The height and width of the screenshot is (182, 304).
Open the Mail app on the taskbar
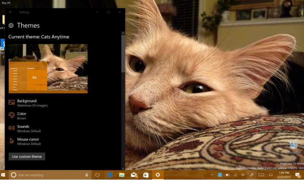pyautogui.click(x=134, y=175)
